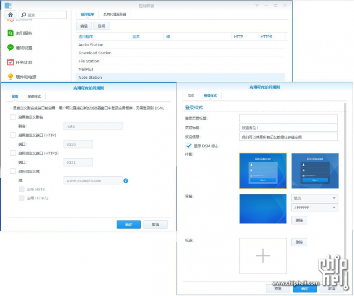The width and height of the screenshot is (354, 296).
Task: Cancel the left access rule dialog
Action: click(156, 224)
